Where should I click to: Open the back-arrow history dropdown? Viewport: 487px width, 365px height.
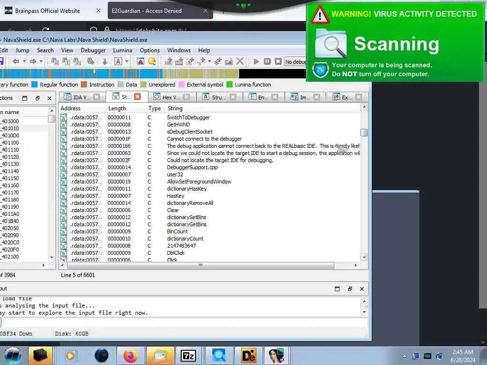coord(24,61)
